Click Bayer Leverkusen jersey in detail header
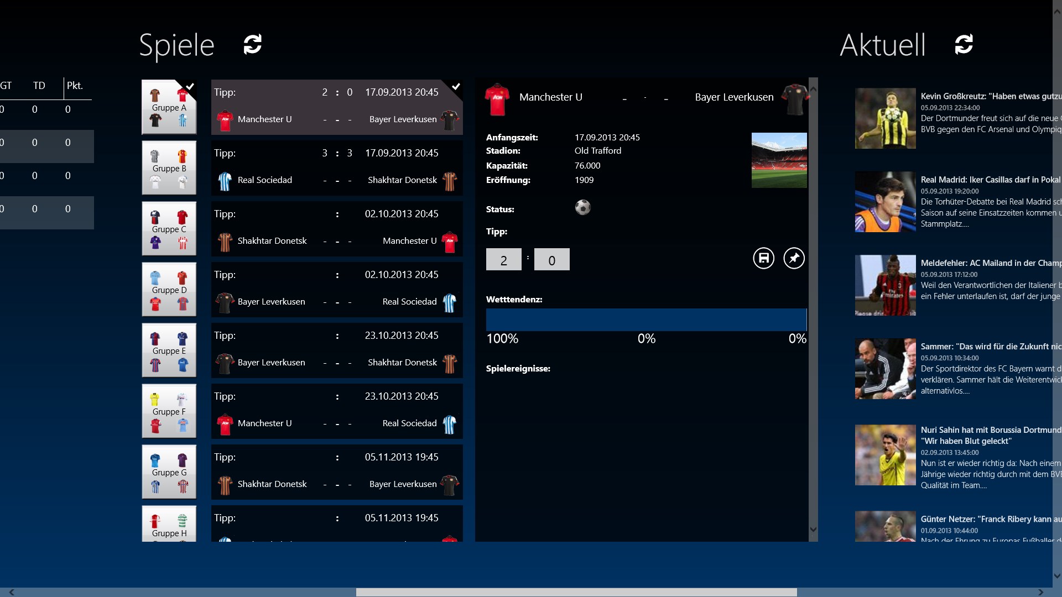 tap(795, 98)
